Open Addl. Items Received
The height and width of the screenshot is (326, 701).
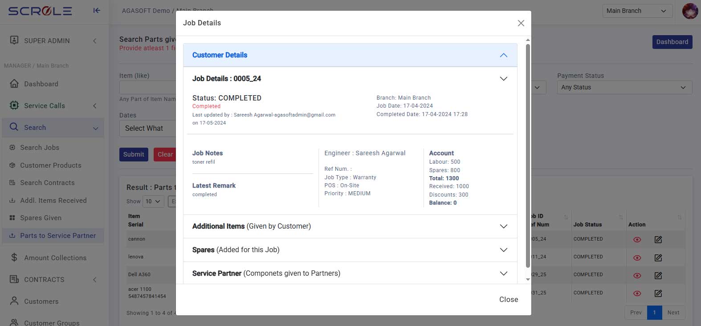(x=53, y=201)
